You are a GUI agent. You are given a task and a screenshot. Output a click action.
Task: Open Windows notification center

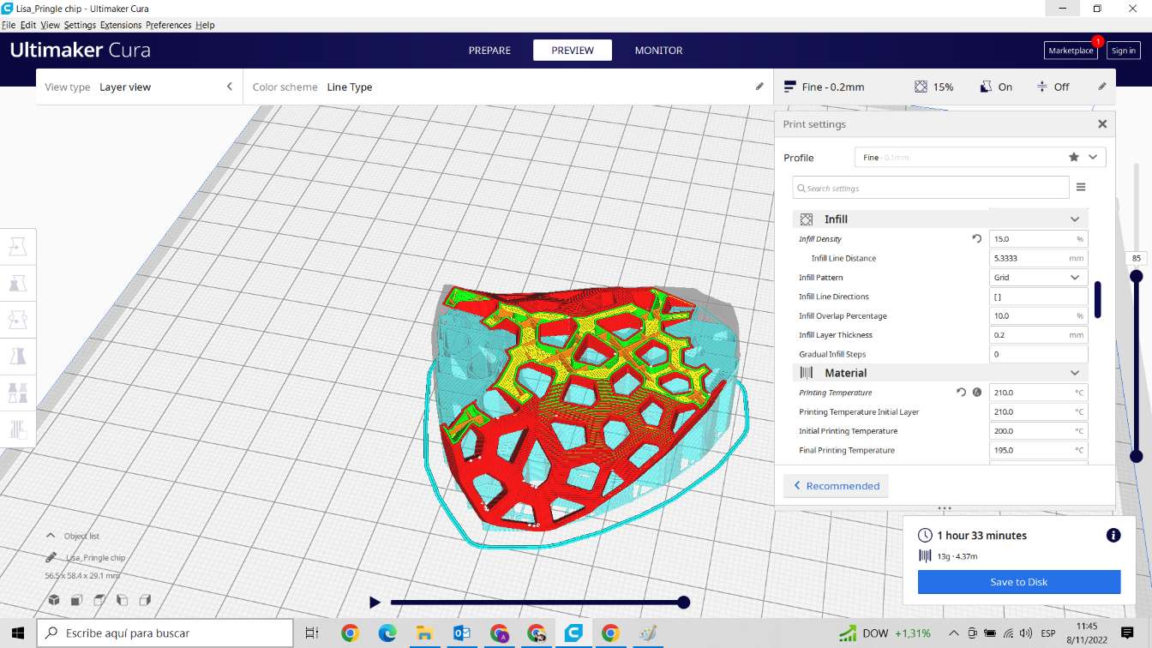[1127, 633]
